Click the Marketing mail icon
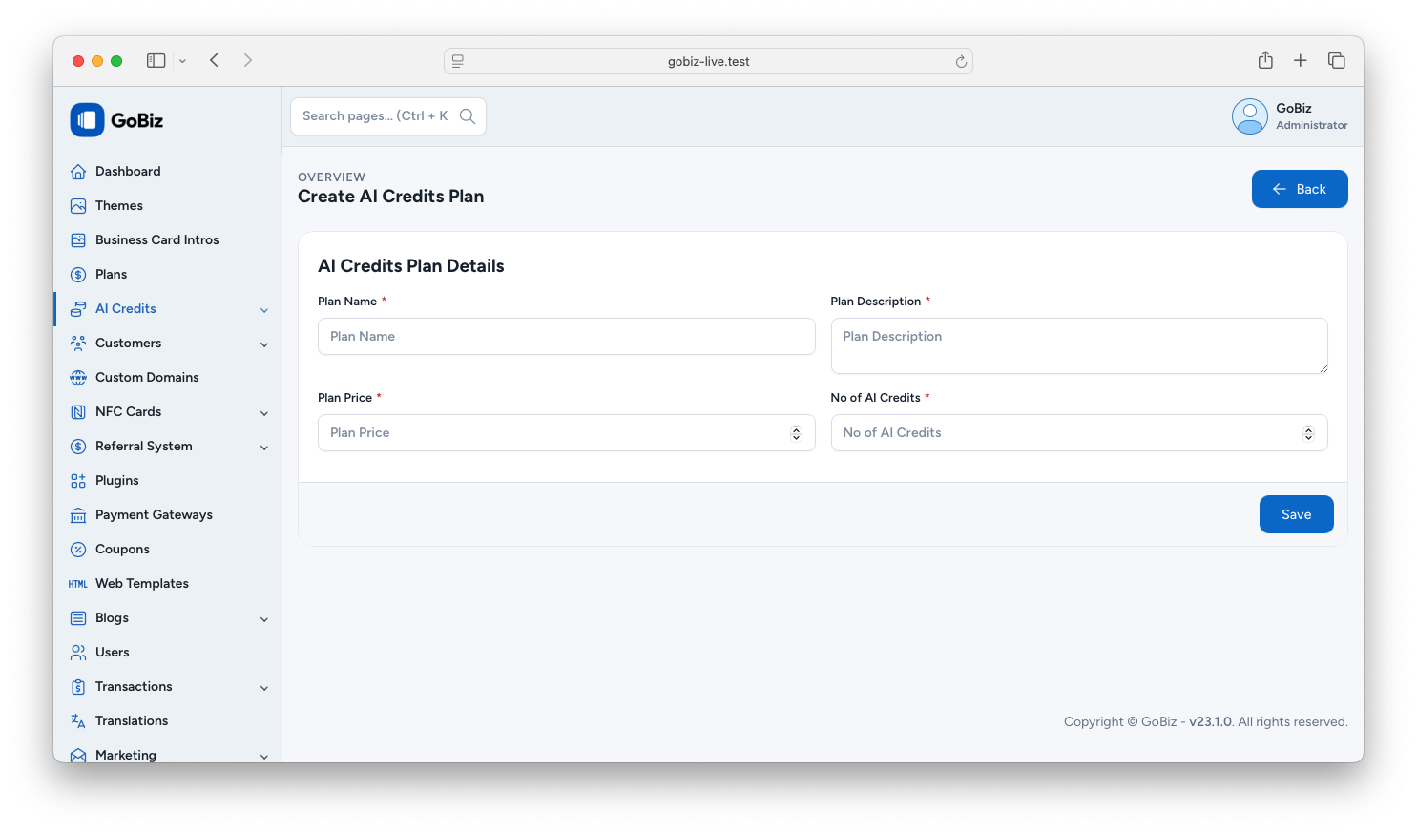 [x=78, y=756]
